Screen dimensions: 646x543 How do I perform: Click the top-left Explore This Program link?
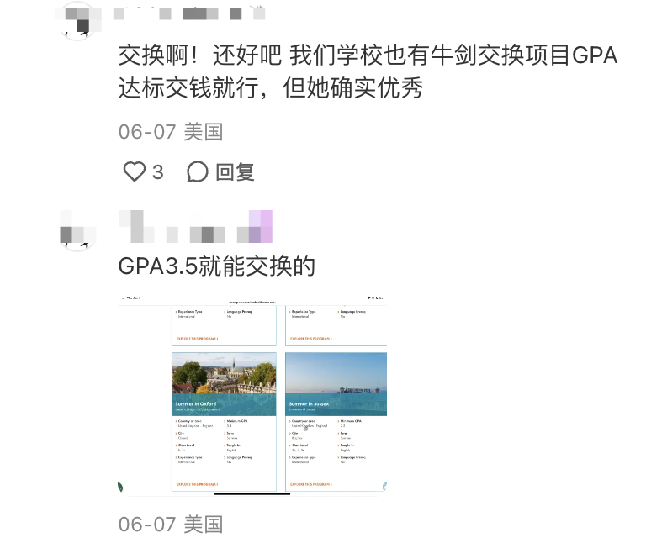point(197,339)
